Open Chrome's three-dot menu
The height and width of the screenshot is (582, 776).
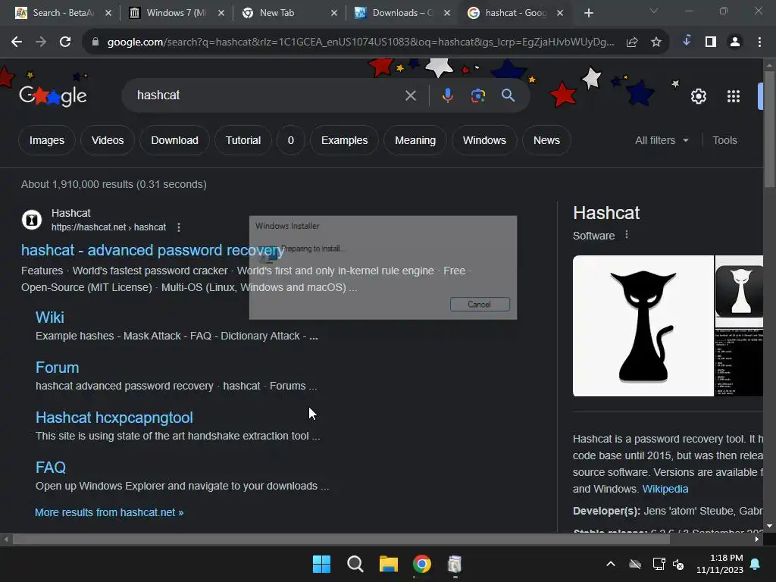(759, 42)
